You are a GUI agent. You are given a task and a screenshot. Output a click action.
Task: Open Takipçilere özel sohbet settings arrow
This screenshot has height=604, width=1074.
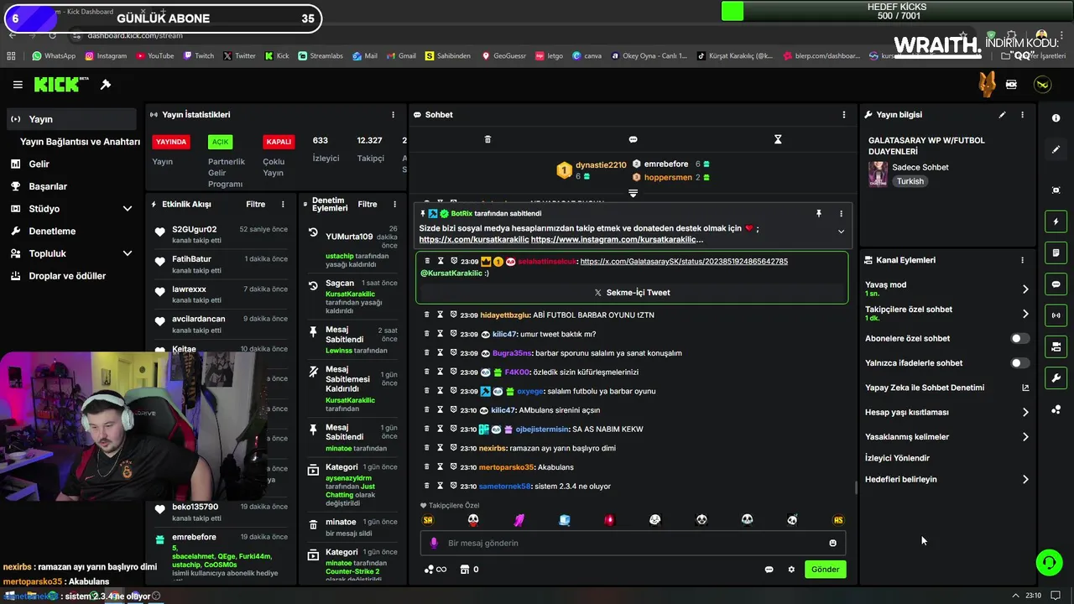tap(1025, 314)
